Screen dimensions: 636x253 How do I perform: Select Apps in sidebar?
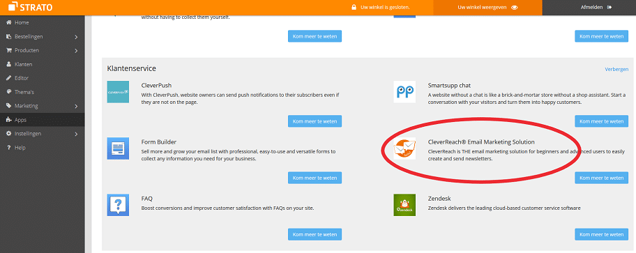[x=42, y=120]
